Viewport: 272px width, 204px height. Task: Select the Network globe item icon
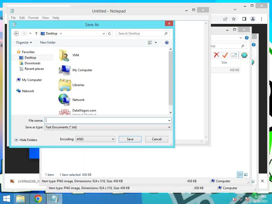pos(64,100)
